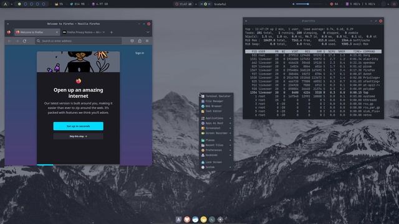Screen dimensions: 399x224
Task: Open Text Editor from desktop menu
Action: coord(216,111)
